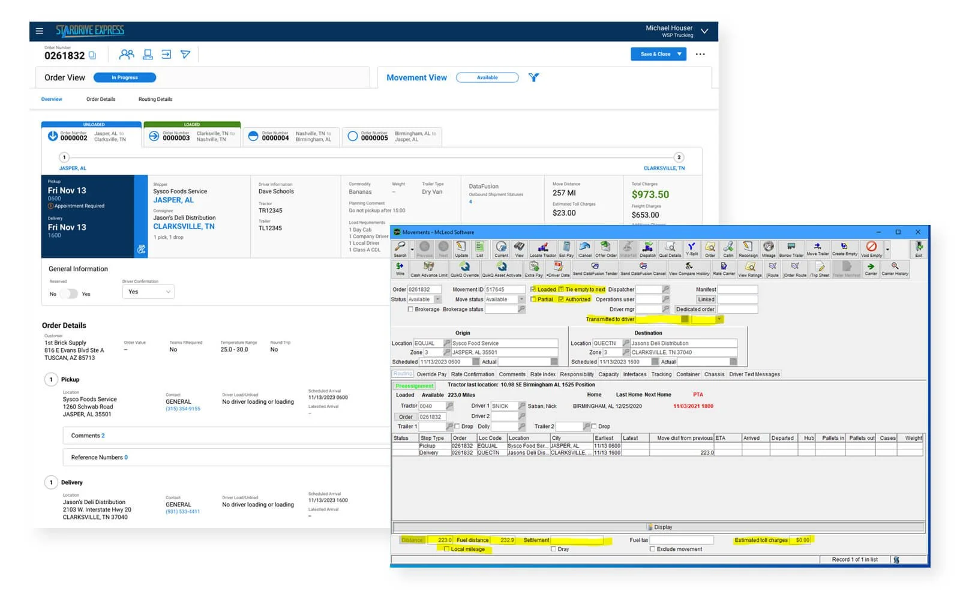960x600 pixels.
Task: Click the Locate Tractor toolbar icon
Action: (542, 250)
